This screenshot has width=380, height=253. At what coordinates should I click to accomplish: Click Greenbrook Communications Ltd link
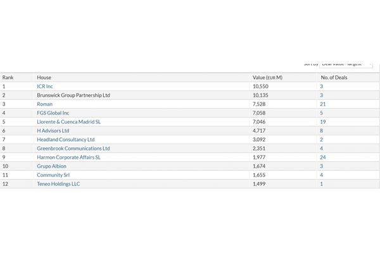point(73,149)
